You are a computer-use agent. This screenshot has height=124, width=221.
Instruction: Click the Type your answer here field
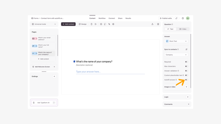[110, 72]
